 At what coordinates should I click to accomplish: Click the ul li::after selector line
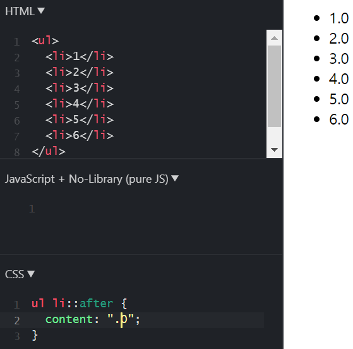79,303
